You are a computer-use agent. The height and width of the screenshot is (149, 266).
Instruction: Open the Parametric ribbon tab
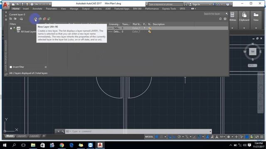click(x=52, y=9)
